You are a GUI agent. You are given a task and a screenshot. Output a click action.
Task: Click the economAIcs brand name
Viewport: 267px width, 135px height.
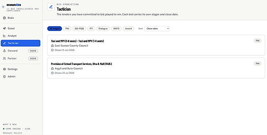click(14, 5)
